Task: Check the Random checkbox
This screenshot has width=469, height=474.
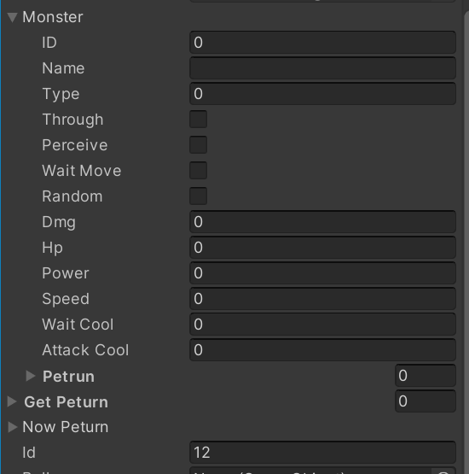Action: point(199,196)
